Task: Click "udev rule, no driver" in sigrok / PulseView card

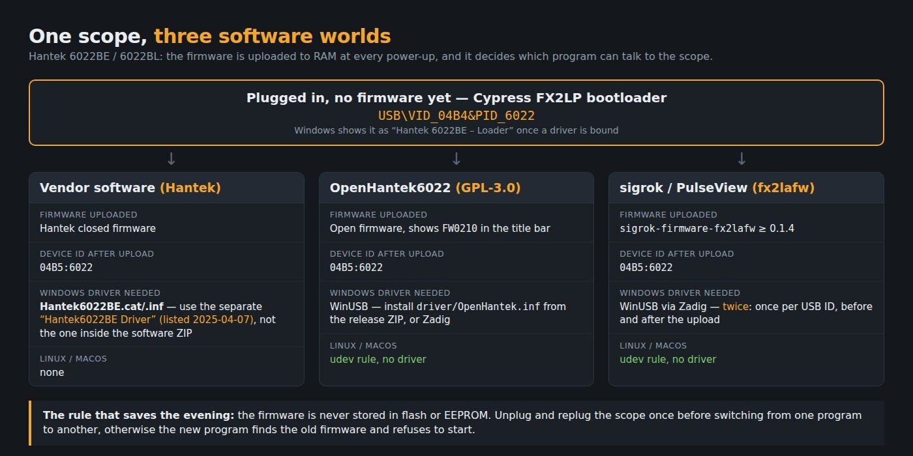Action: (x=668, y=359)
